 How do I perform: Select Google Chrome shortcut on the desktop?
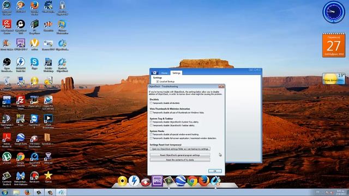(21, 159)
